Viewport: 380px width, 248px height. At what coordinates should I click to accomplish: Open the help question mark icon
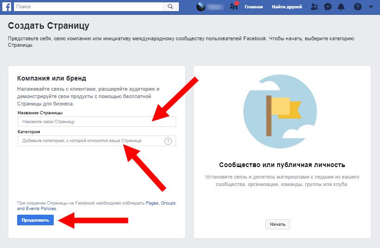click(x=357, y=7)
